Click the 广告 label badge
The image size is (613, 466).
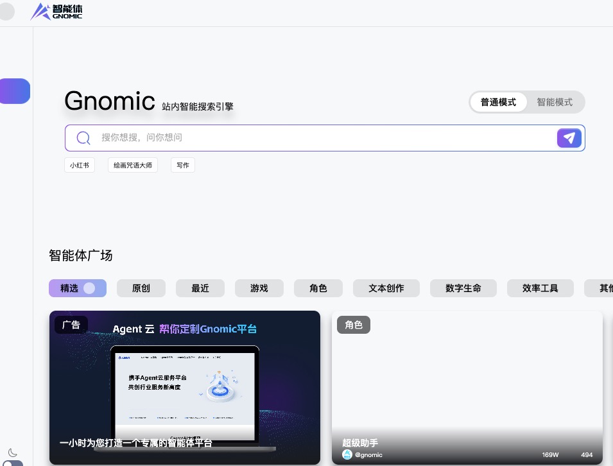coord(71,325)
